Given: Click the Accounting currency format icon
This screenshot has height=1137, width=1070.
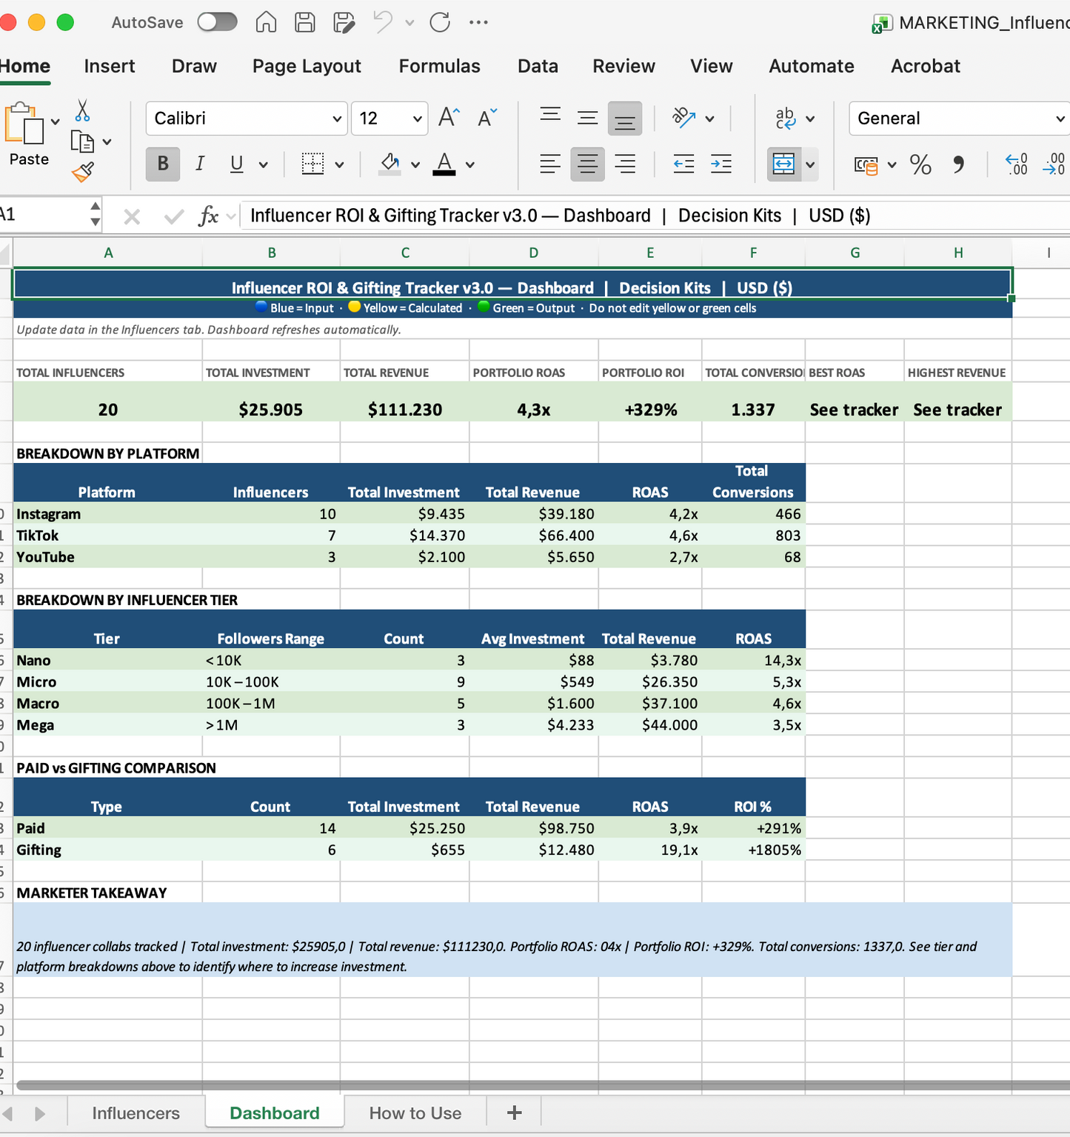Looking at the screenshot, I should 866,164.
